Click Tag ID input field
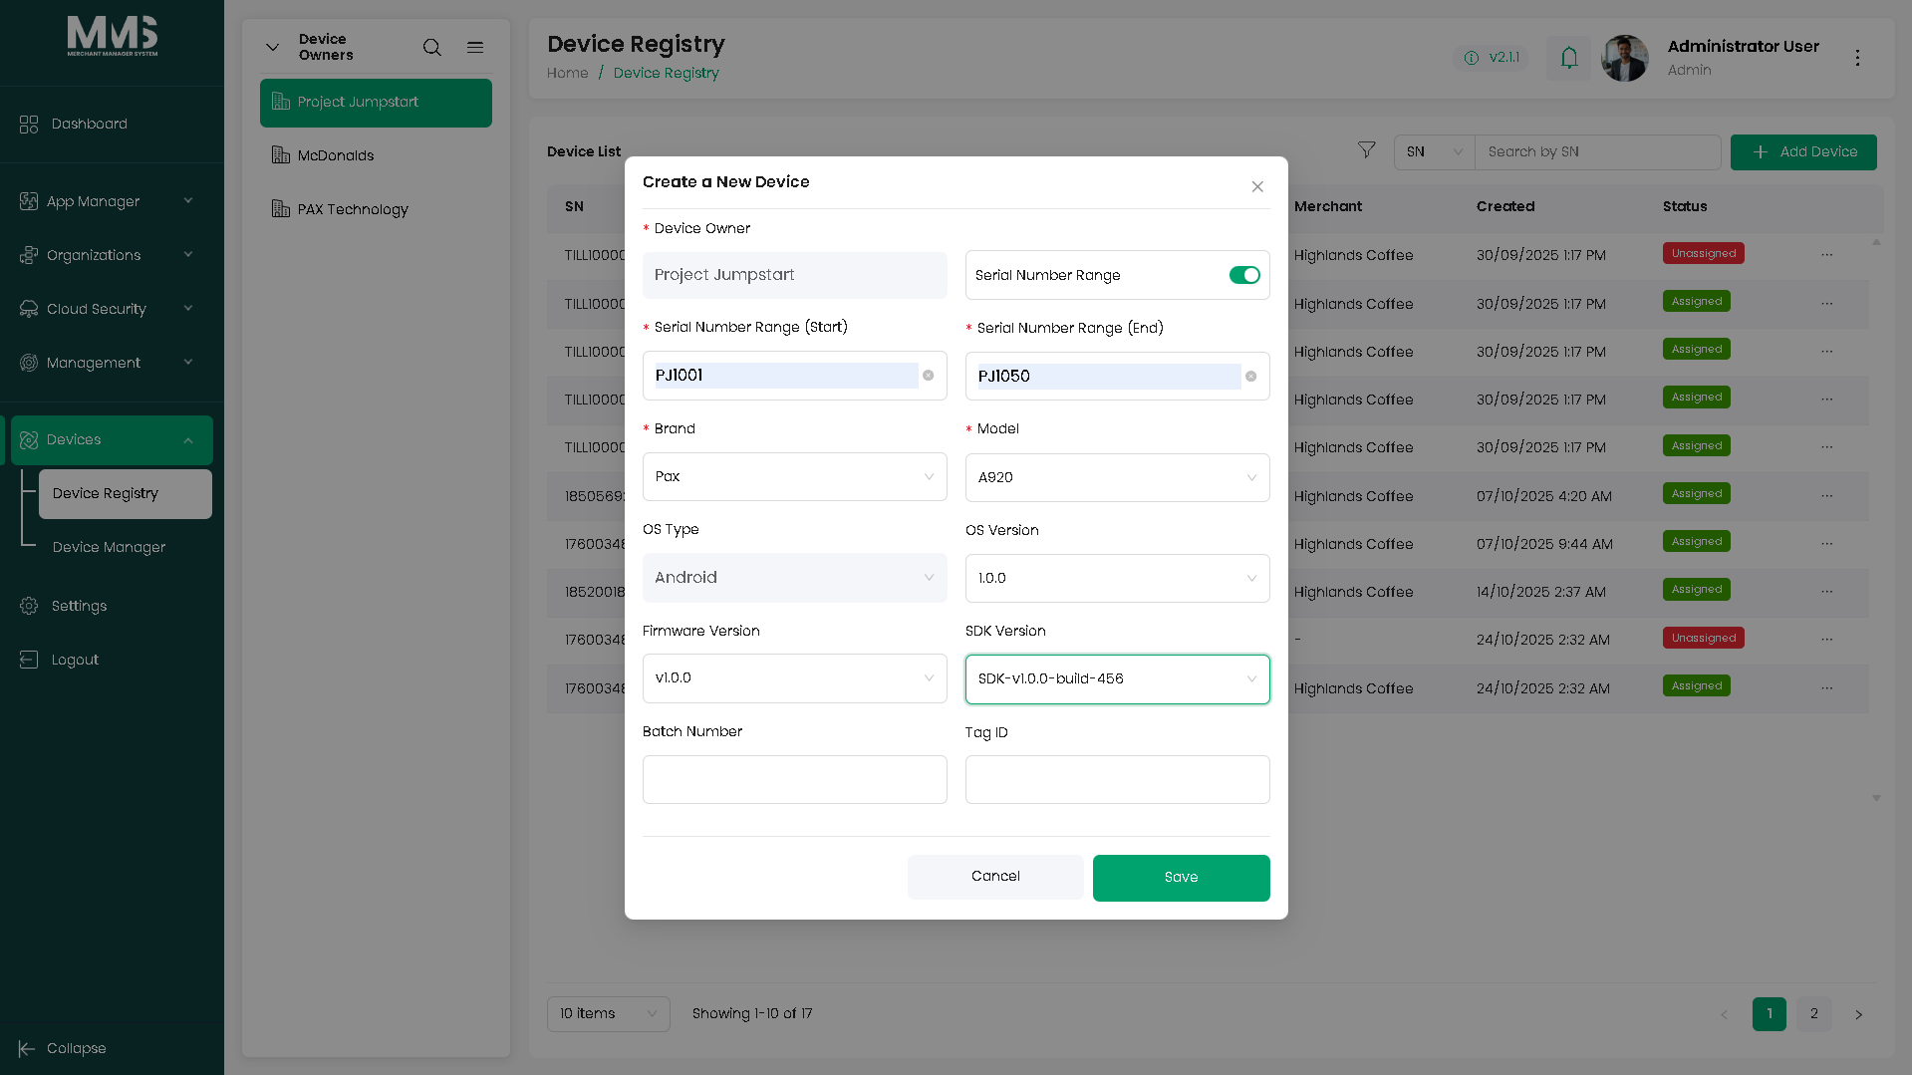The width and height of the screenshot is (1912, 1075). click(1117, 780)
